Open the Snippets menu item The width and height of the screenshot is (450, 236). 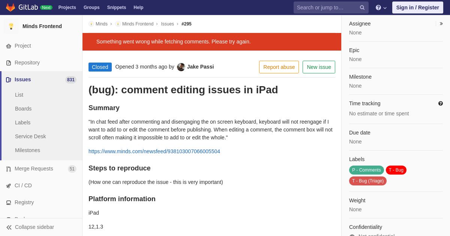117,7
